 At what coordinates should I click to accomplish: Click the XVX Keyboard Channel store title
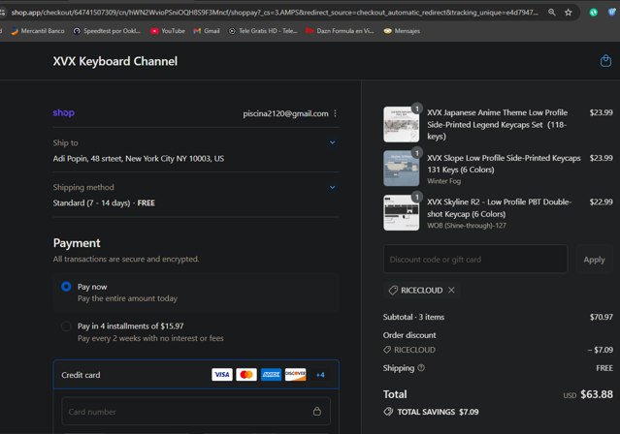click(x=115, y=61)
